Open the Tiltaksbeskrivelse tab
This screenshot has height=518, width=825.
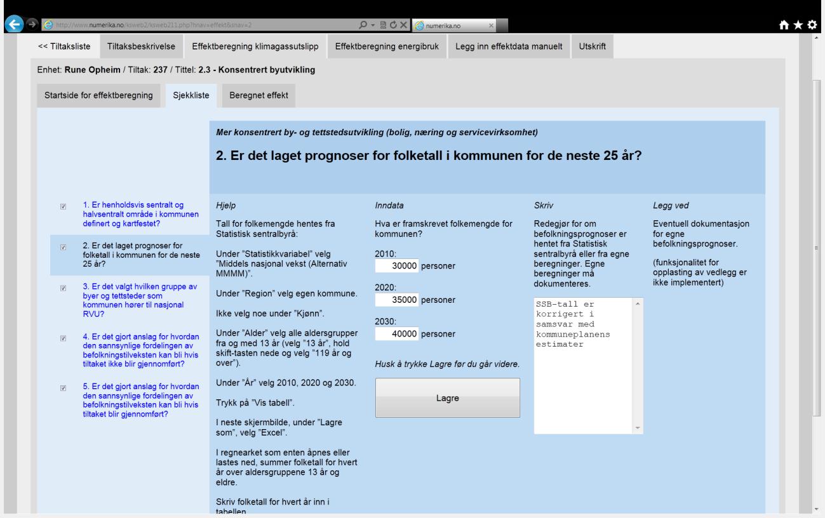click(141, 47)
